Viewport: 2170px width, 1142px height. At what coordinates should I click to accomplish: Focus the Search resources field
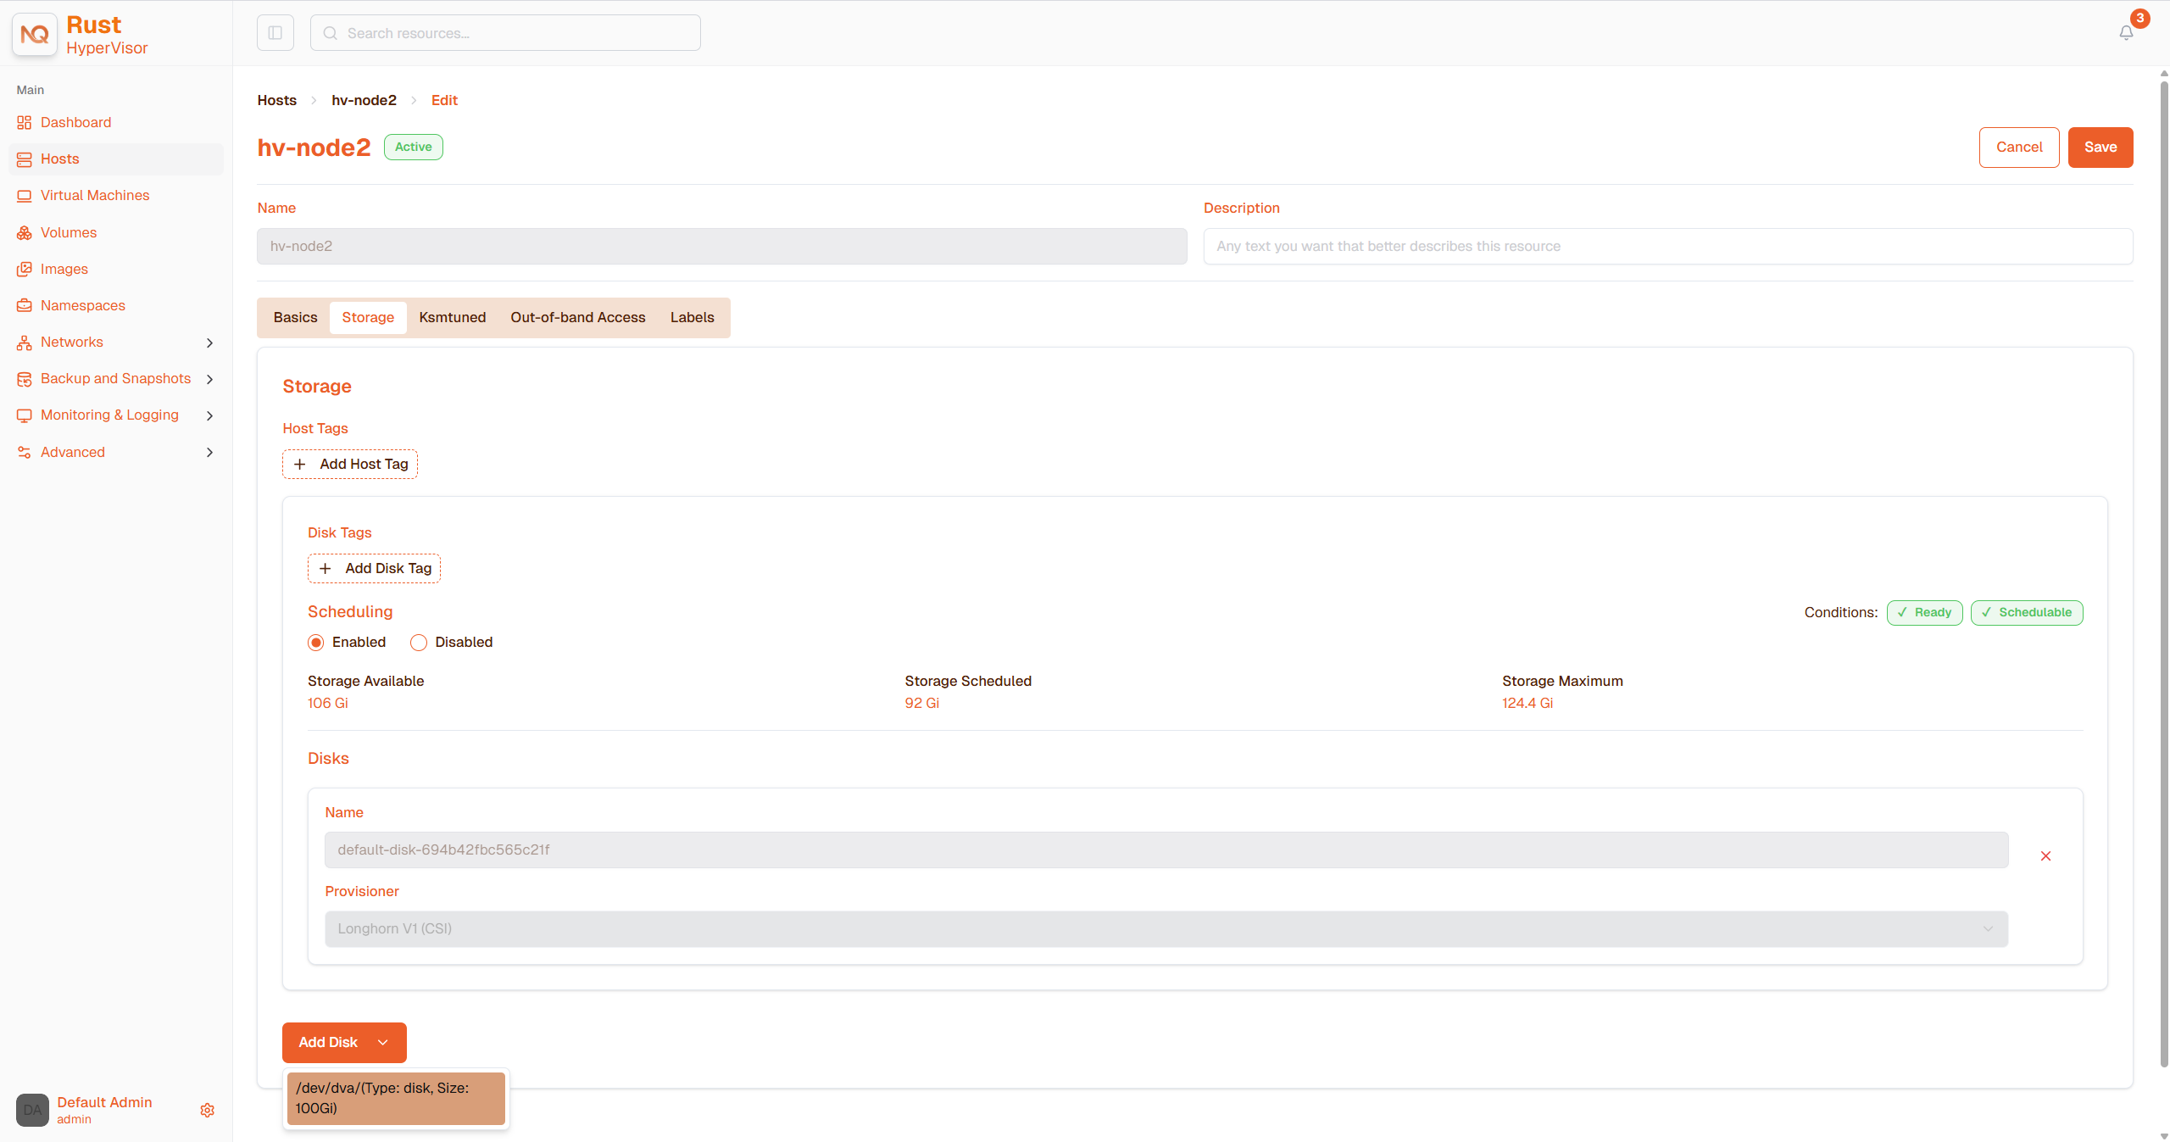(x=505, y=33)
